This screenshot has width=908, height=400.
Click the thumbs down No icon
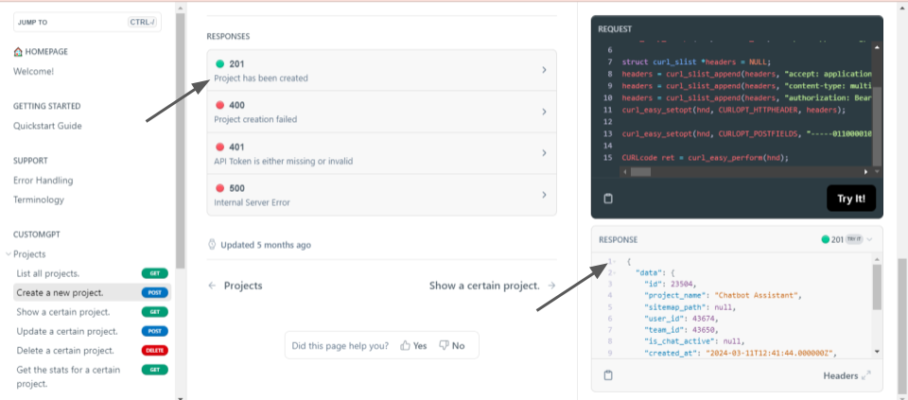coord(445,345)
